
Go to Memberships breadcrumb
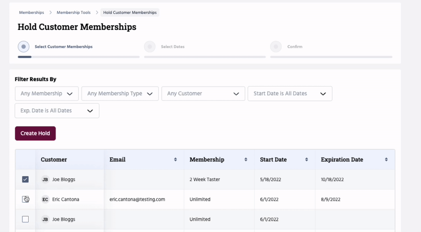point(32,13)
